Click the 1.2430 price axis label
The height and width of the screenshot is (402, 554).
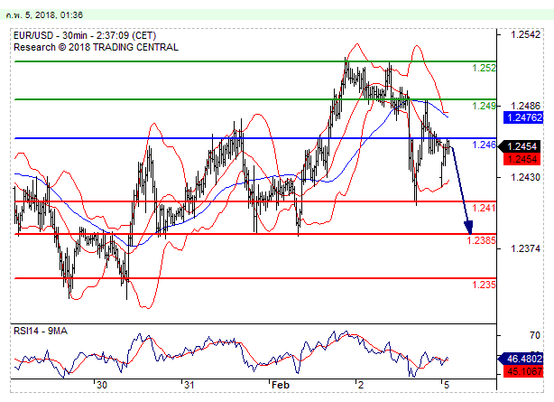526,177
